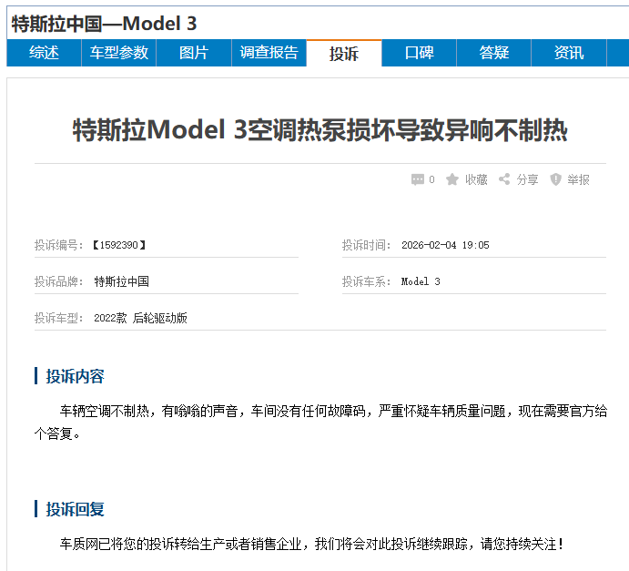Click the complaint headline about 空调热泵损坏
629x571 pixels.
pos(320,130)
